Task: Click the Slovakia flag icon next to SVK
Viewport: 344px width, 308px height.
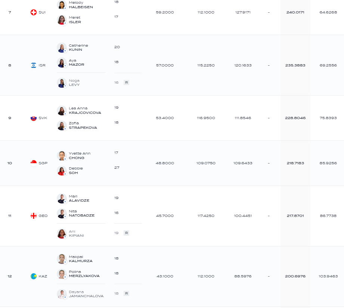Action: 34,118
